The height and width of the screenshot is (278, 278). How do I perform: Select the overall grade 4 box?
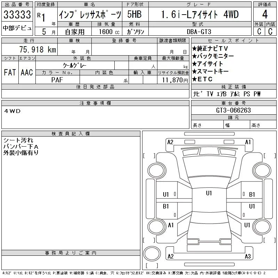pos(265,14)
